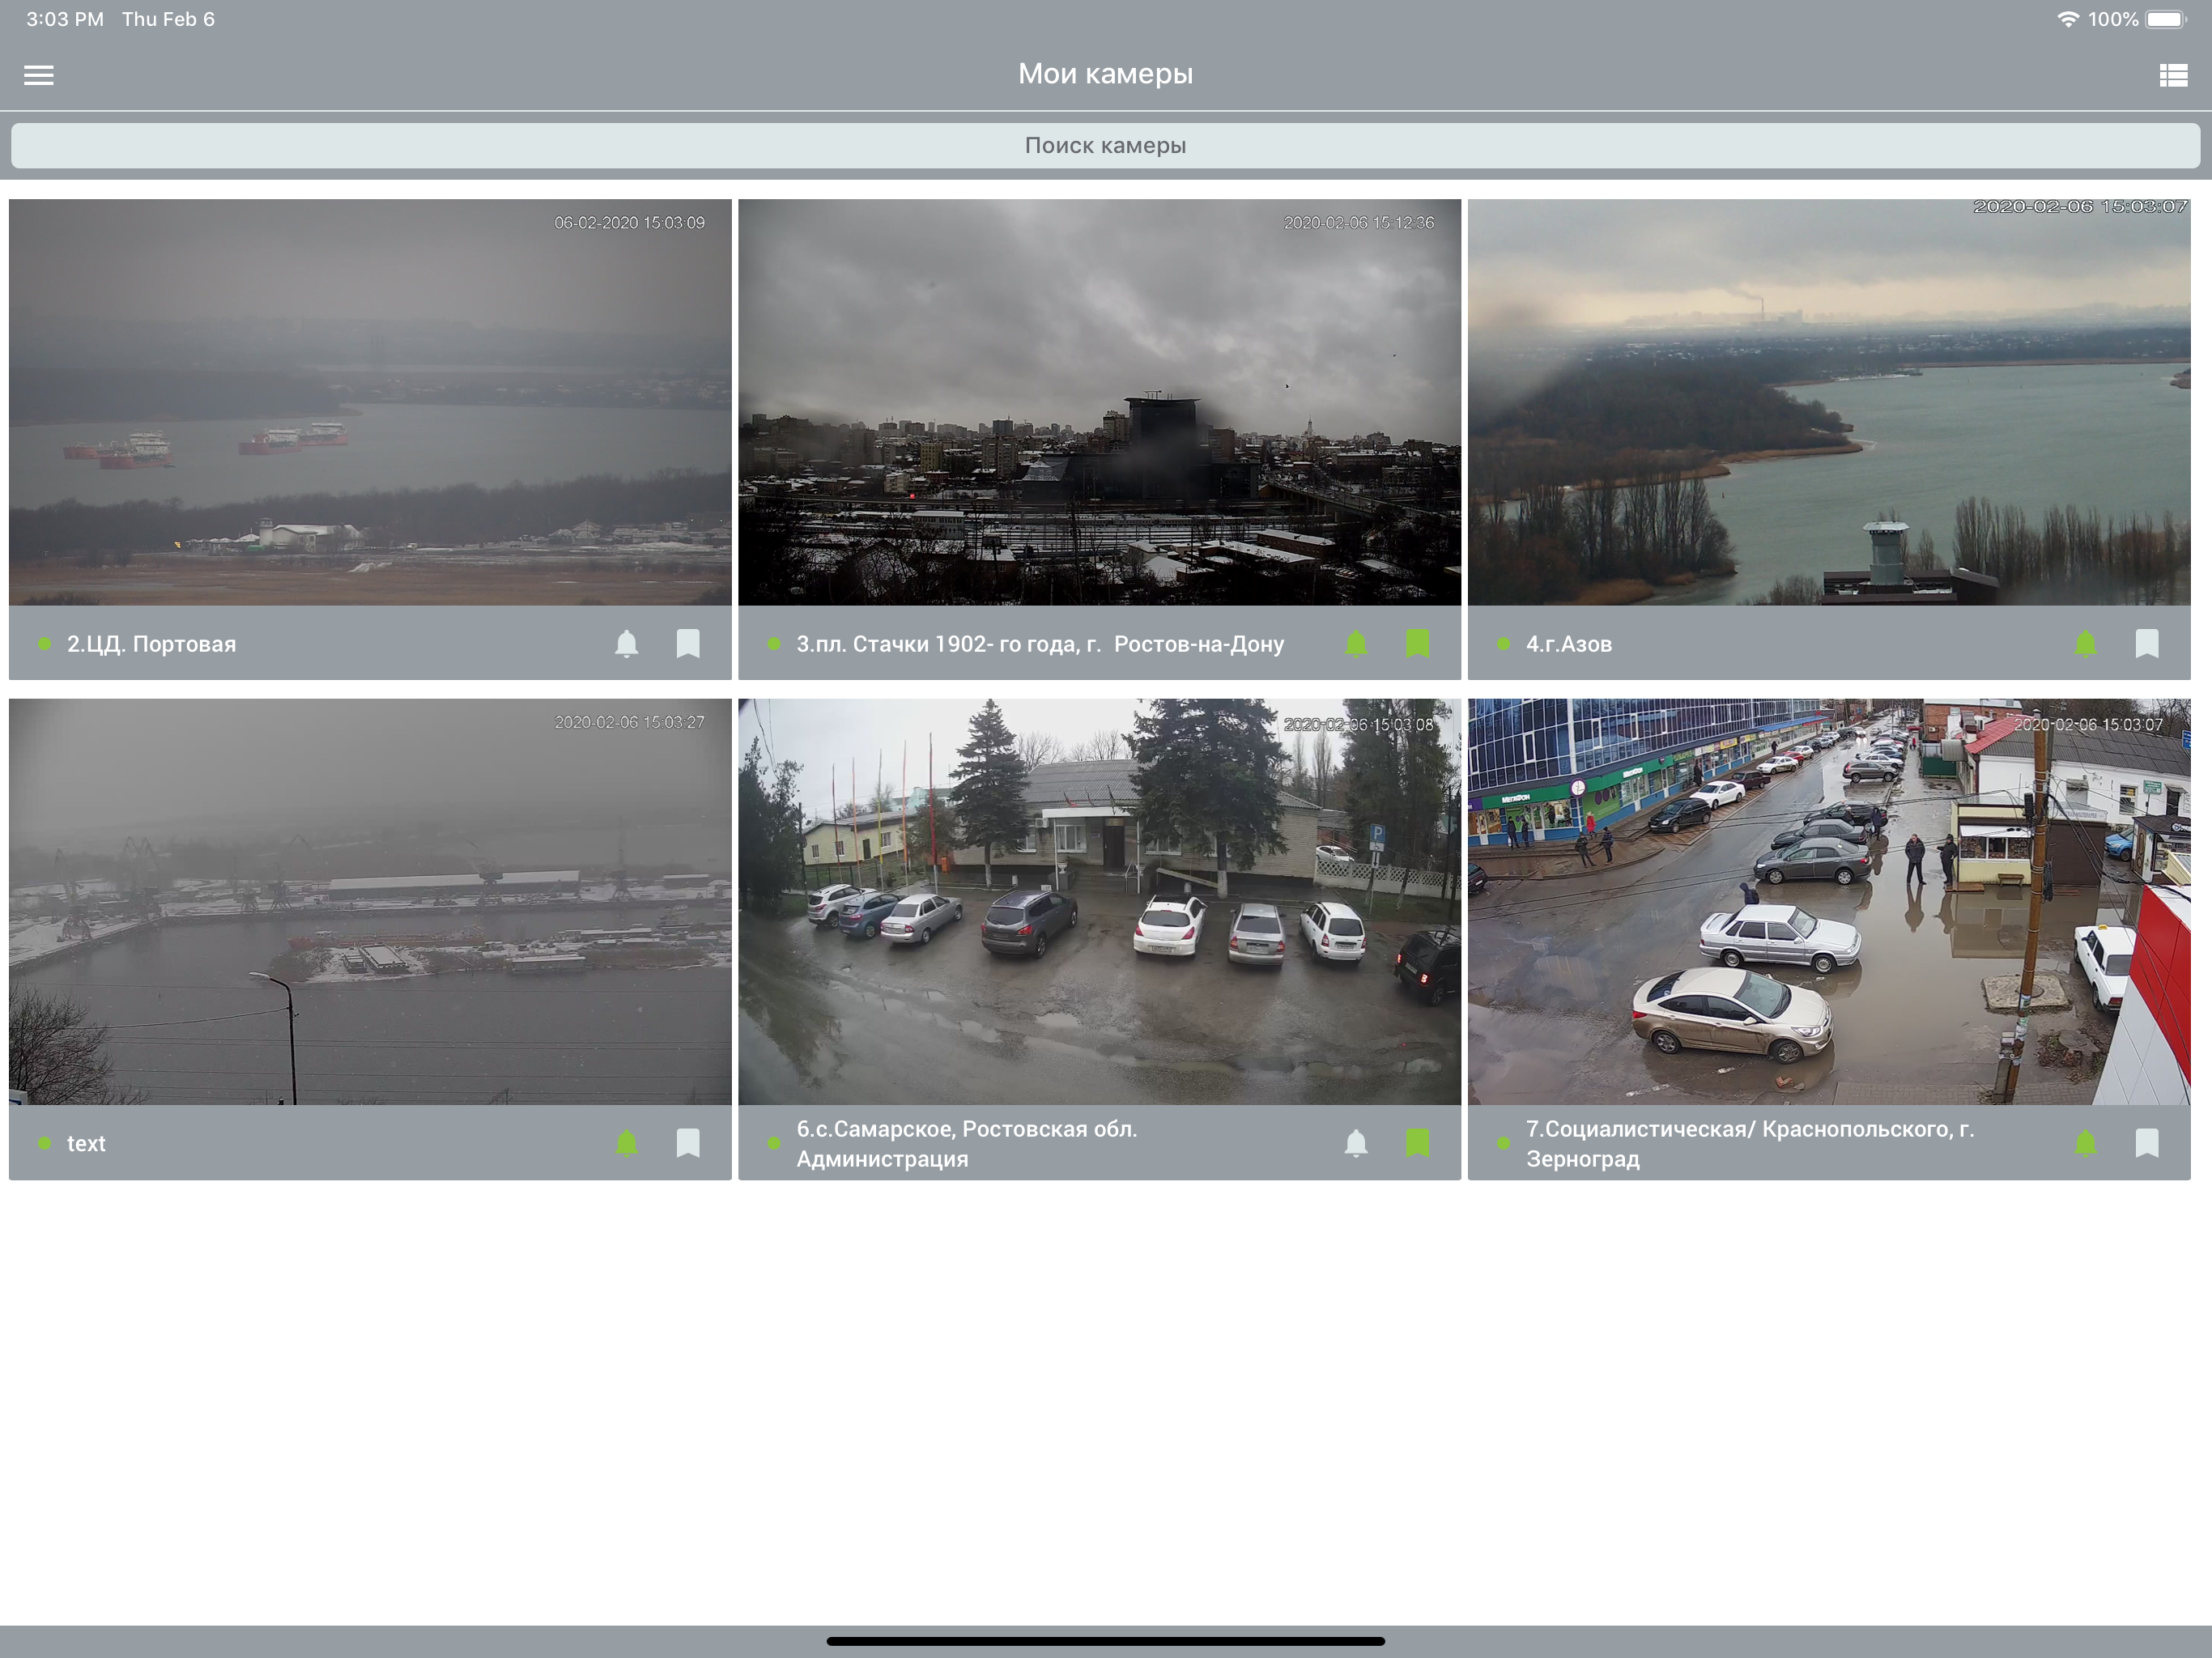Tap the battery indicator in status bar
Screen dimensions: 2212x1658
[2166, 19]
